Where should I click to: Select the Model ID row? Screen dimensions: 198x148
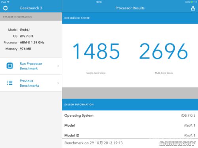click(x=130, y=135)
